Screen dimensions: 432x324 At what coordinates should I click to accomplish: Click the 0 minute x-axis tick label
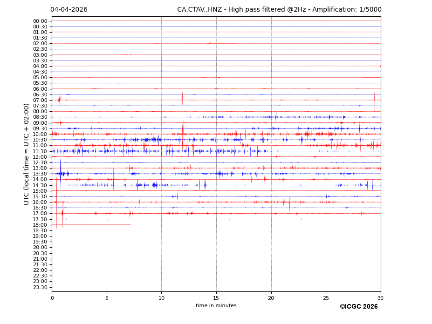pyautogui.click(x=52, y=298)
